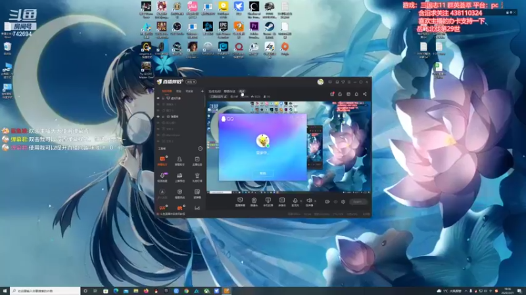Open the chess-piece tool in the toolbox
This screenshot has width=526, height=295.
pyautogui.click(x=197, y=176)
